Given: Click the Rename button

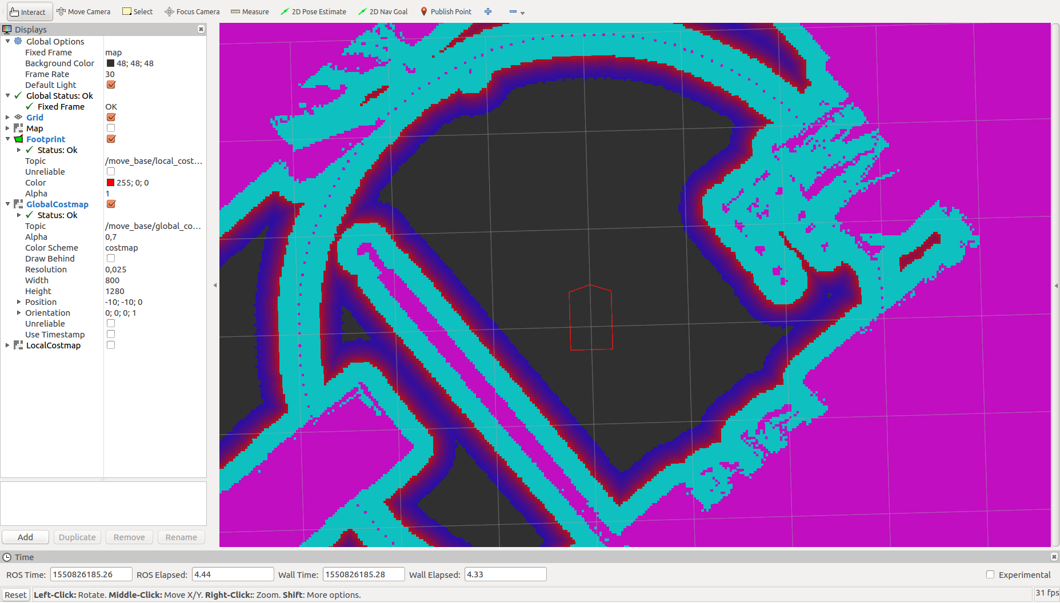Looking at the screenshot, I should tap(181, 537).
